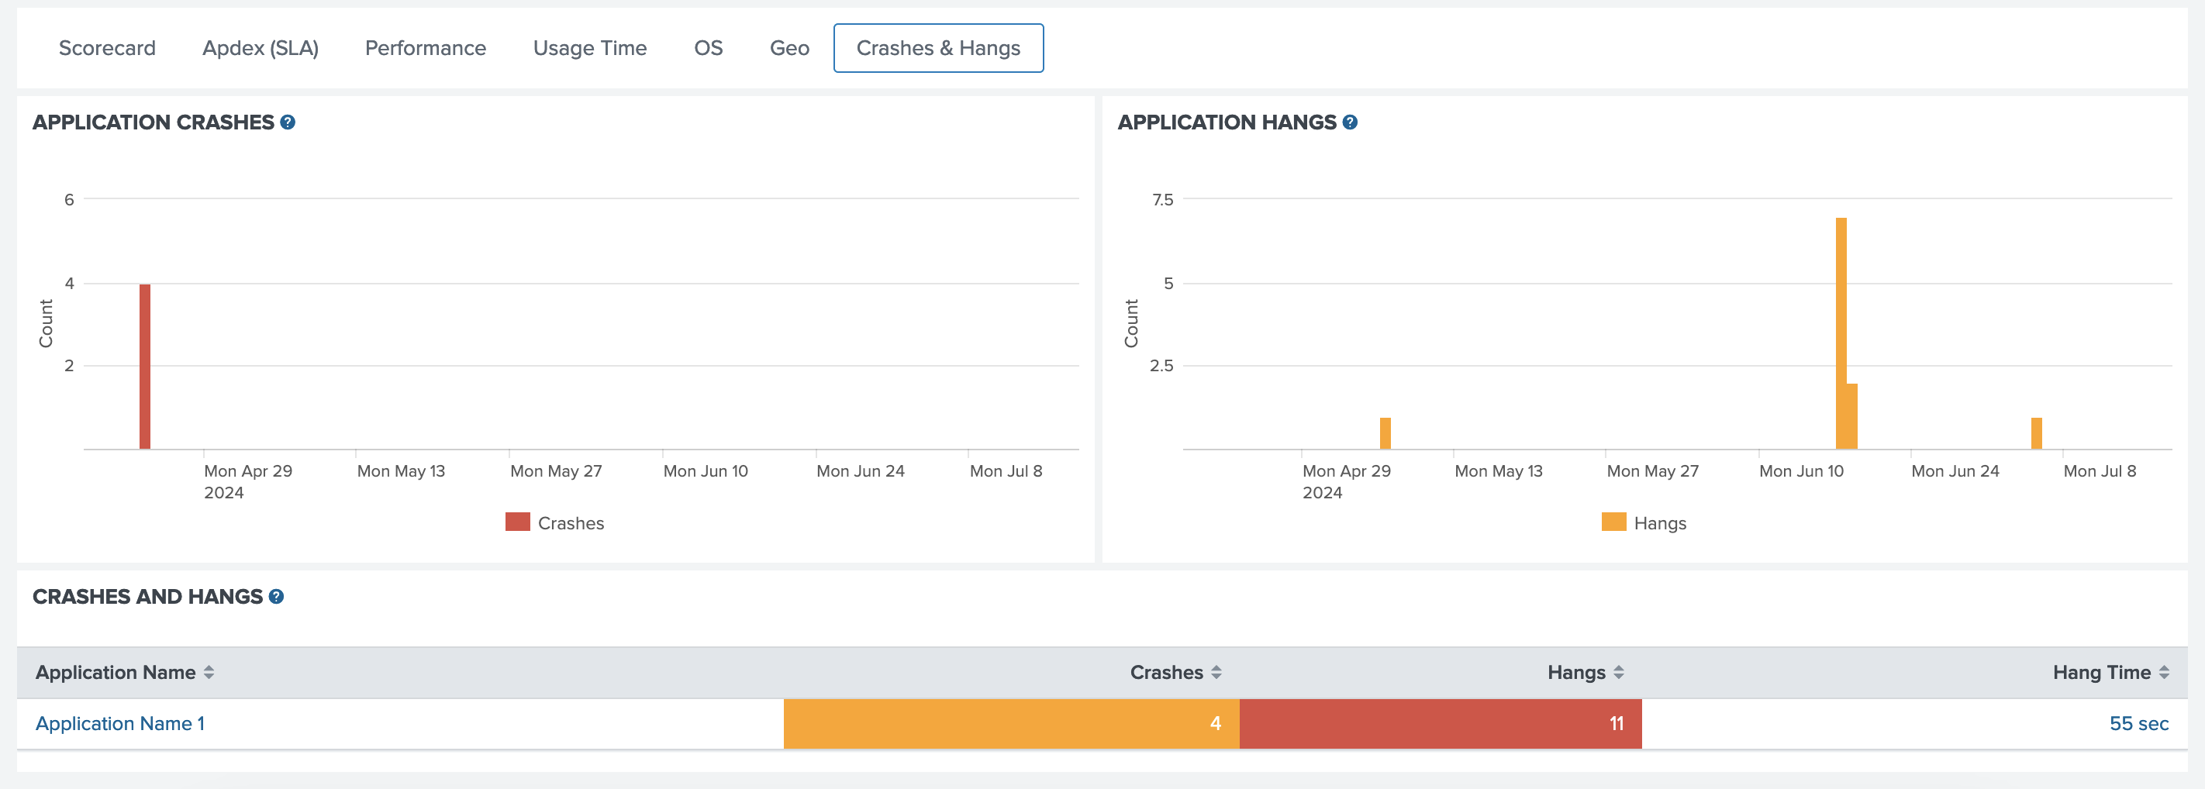Screen dimensions: 2205x789
Task: Switch to the OS tab
Action: (708, 48)
